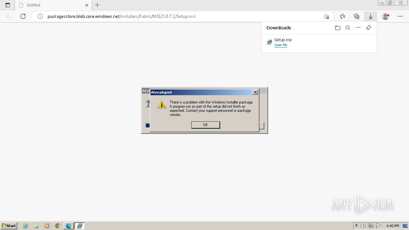This screenshot has height=230, width=409.
Task: Click the Downloads toolbar button
Action: coord(371,16)
